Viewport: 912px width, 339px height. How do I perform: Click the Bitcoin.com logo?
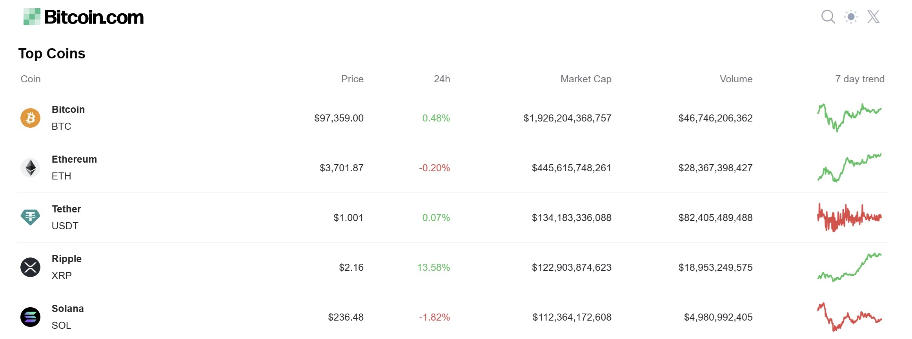pos(84,17)
